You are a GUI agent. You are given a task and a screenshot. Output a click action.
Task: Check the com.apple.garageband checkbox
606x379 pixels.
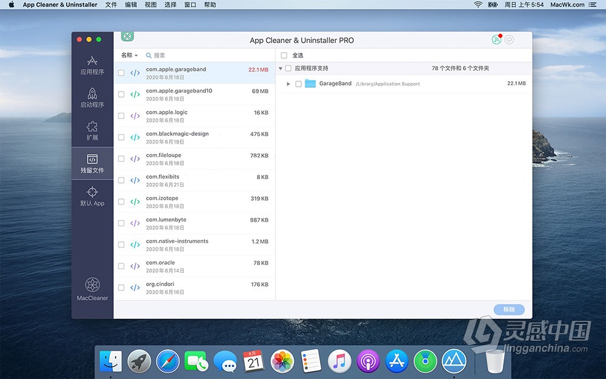point(121,73)
